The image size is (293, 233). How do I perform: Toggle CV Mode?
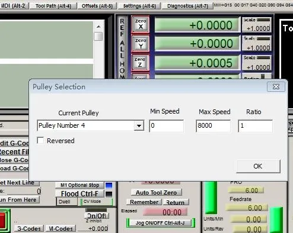click(x=97, y=202)
